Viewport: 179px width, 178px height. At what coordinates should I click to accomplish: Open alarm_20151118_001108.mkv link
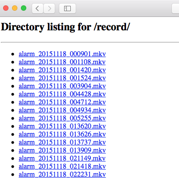click(62, 62)
